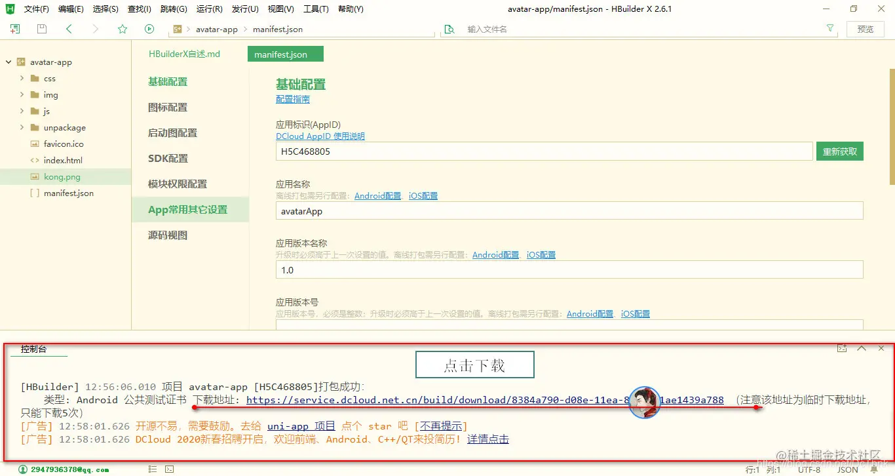
Task: Open a new console with the console panel icon
Action: pyautogui.click(x=842, y=348)
